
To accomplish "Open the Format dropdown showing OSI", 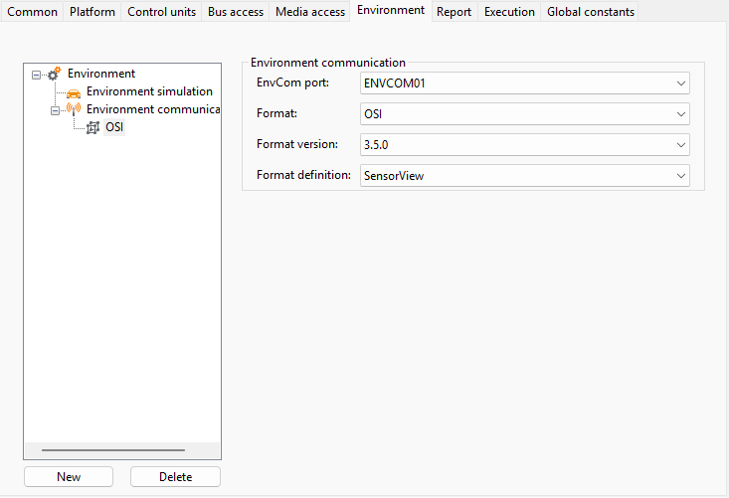I will [x=525, y=114].
